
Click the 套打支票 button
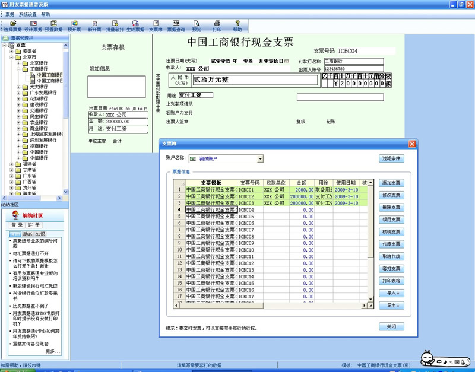click(x=391, y=269)
